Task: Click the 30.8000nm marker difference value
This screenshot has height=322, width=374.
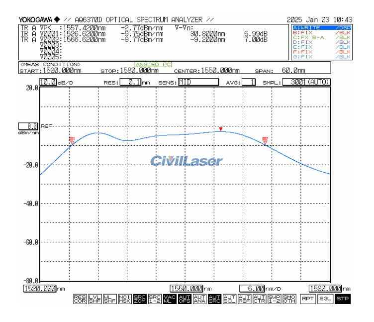Action: (207, 34)
